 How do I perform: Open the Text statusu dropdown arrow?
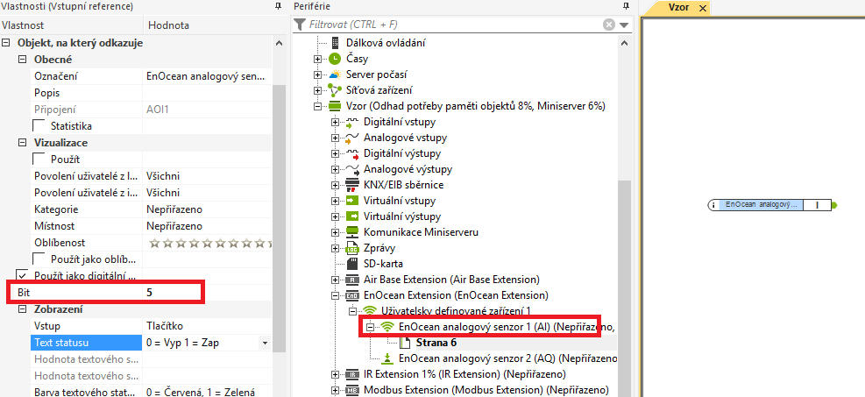(x=265, y=342)
